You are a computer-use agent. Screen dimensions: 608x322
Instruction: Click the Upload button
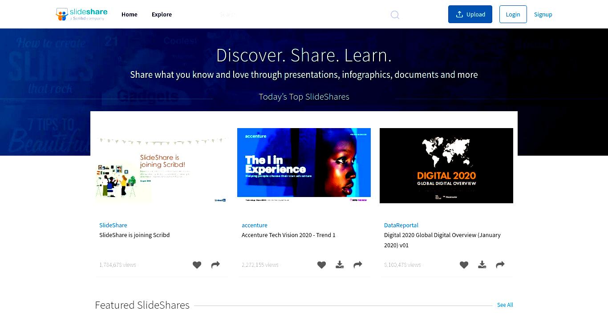pyautogui.click(x=470, y=14)
